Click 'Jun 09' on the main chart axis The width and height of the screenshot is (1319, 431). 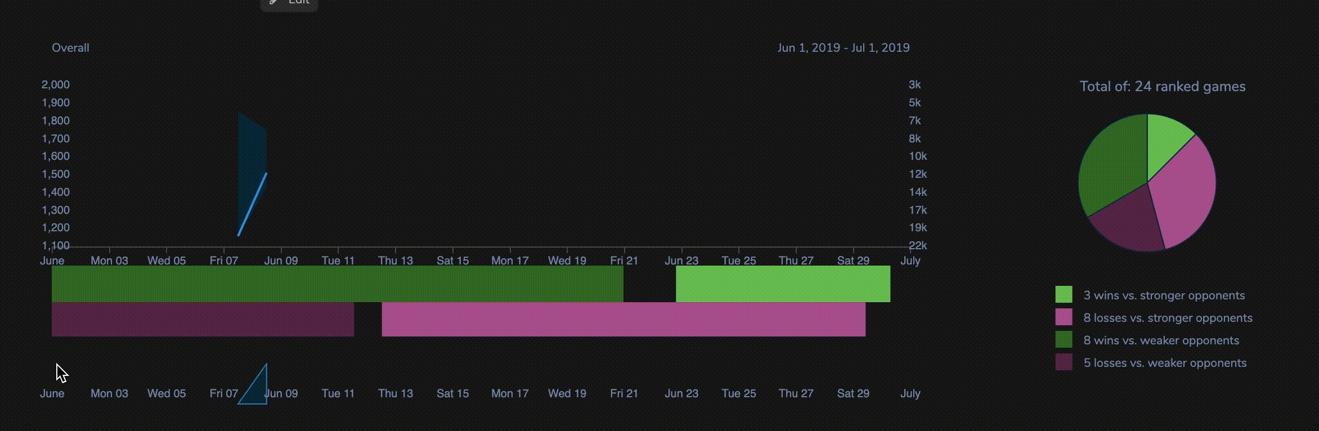click(281, 261)
